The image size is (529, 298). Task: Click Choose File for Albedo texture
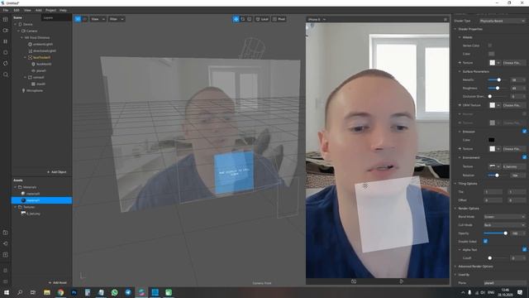point(514,63)
